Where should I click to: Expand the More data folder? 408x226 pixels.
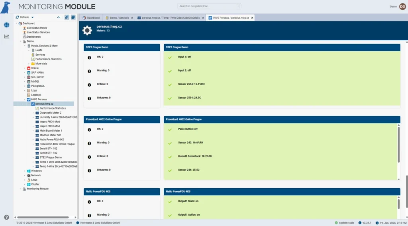[29, 64]
